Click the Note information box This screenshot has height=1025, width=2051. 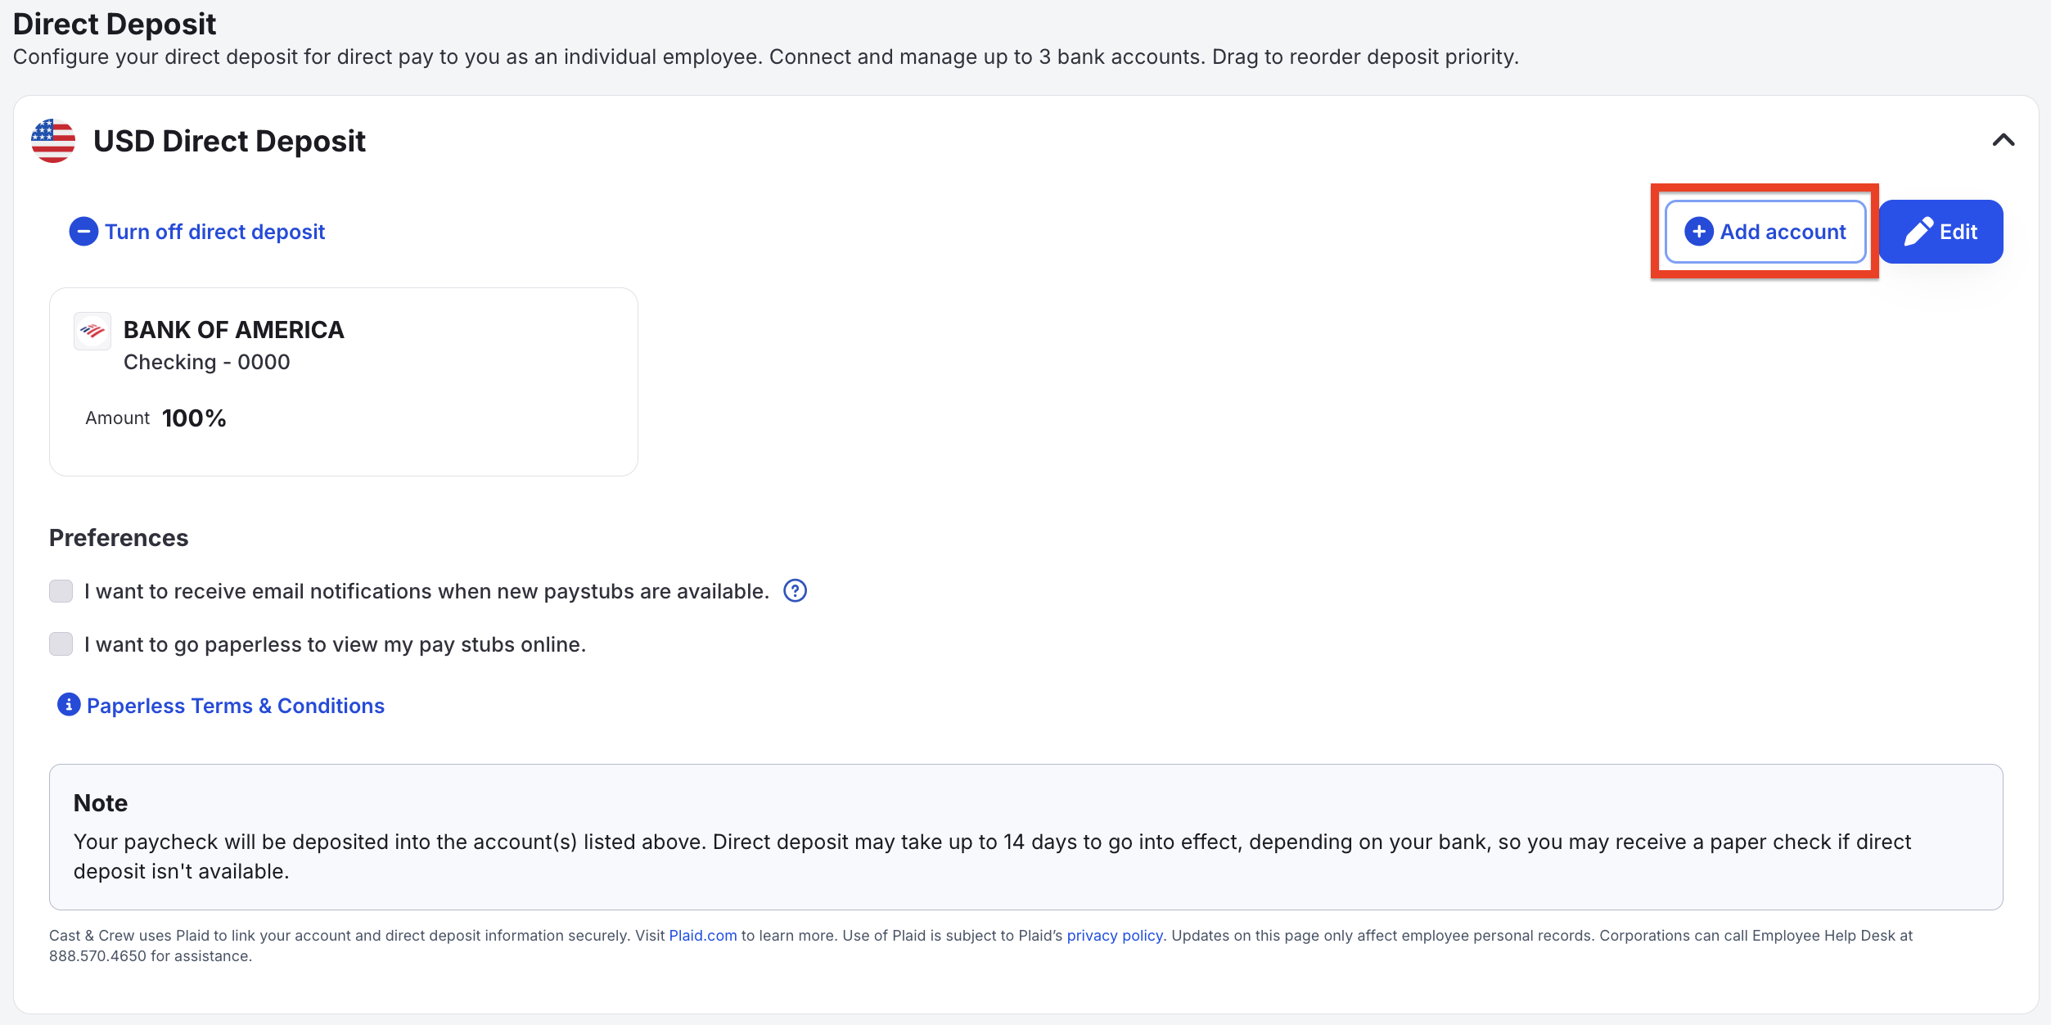click(1025, 837)
